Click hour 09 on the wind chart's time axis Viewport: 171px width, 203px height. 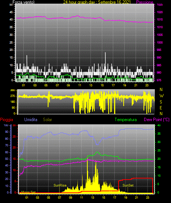click(x=68, y=85)
